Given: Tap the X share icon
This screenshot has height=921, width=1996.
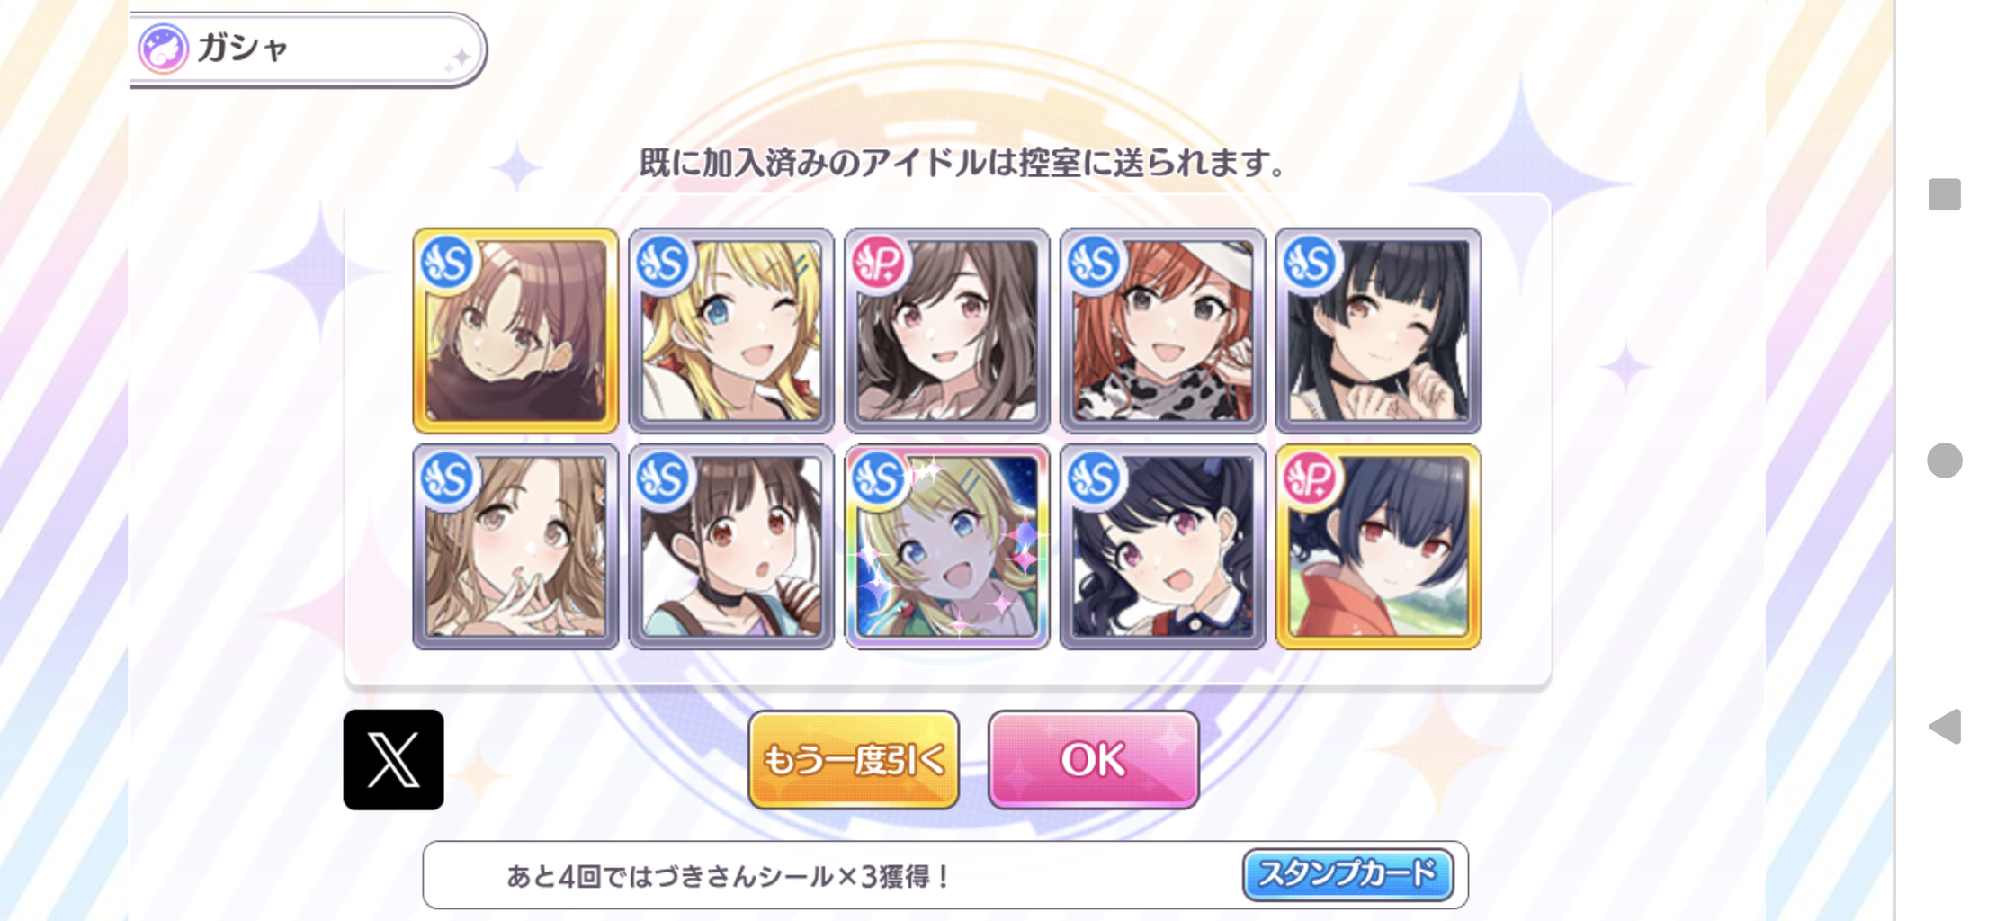Looking at the screenshot, I should [393, 759].
